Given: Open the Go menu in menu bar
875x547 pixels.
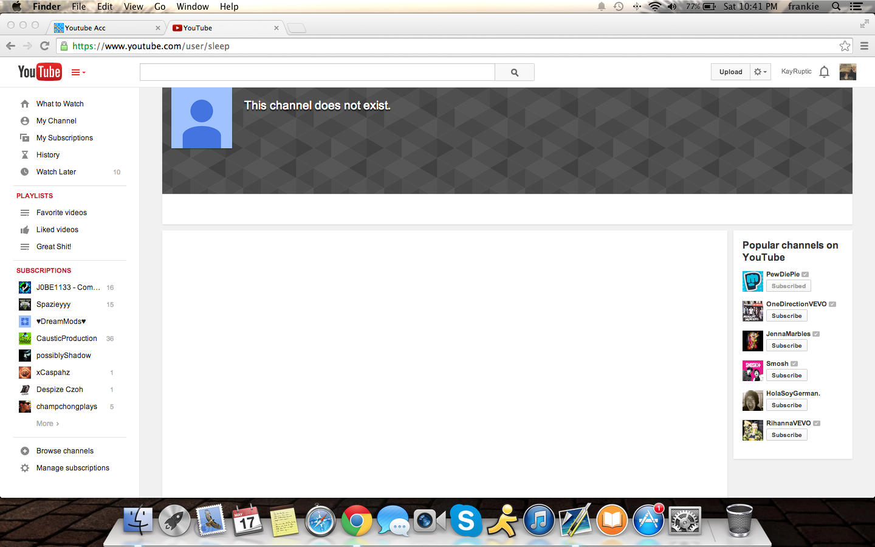Looking at the screenshot, I should (x=160, y=7).
